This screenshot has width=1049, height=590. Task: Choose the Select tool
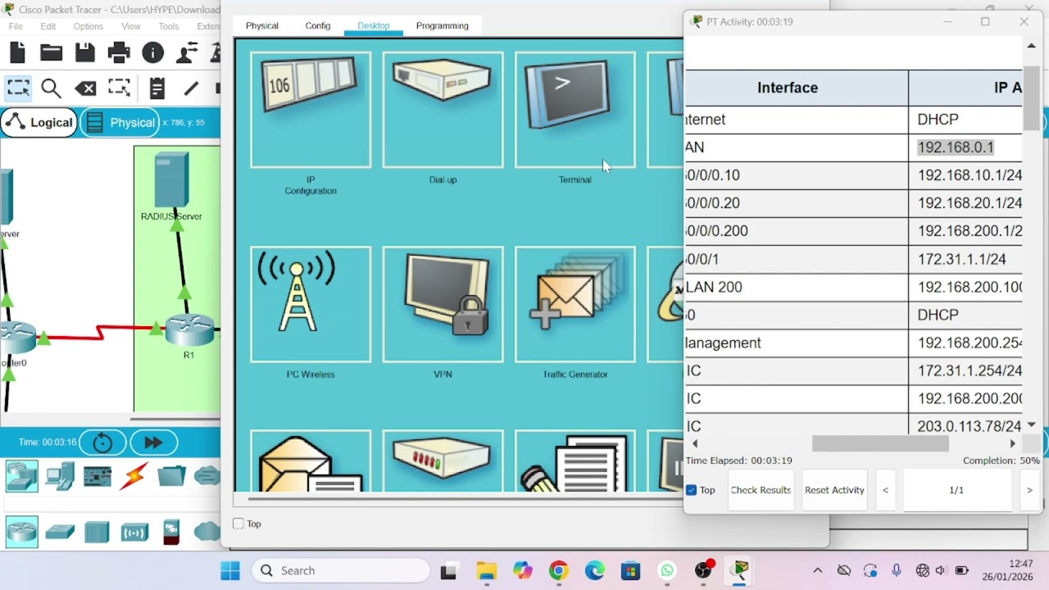click(x=17, y=88)
